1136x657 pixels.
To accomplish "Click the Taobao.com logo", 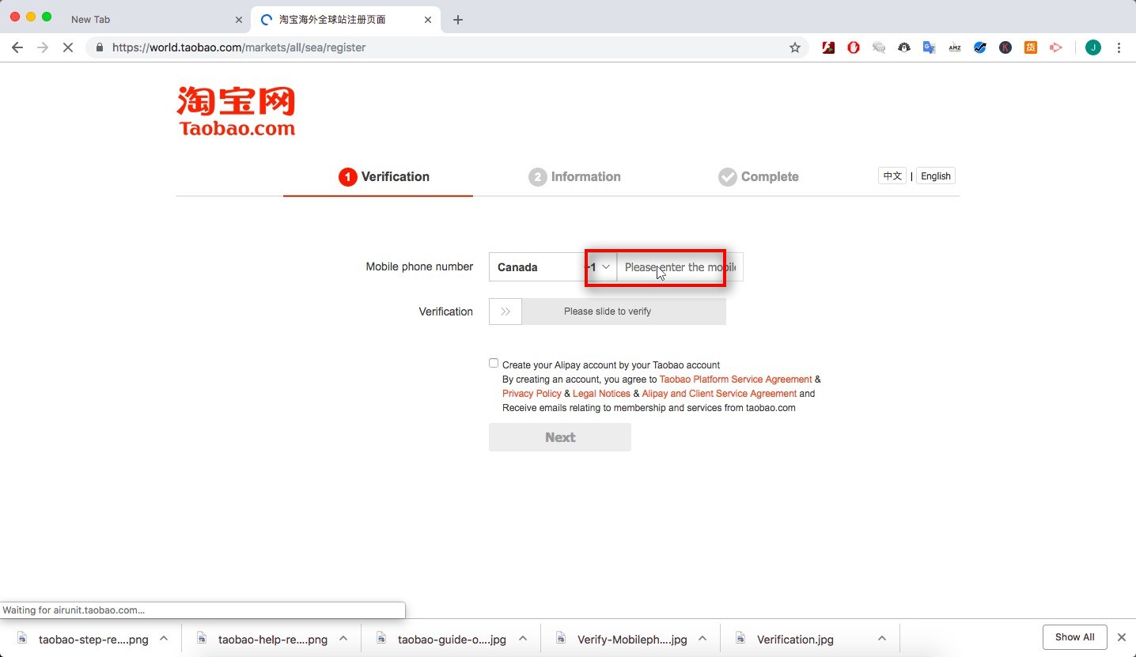I will tap(237, 111).
